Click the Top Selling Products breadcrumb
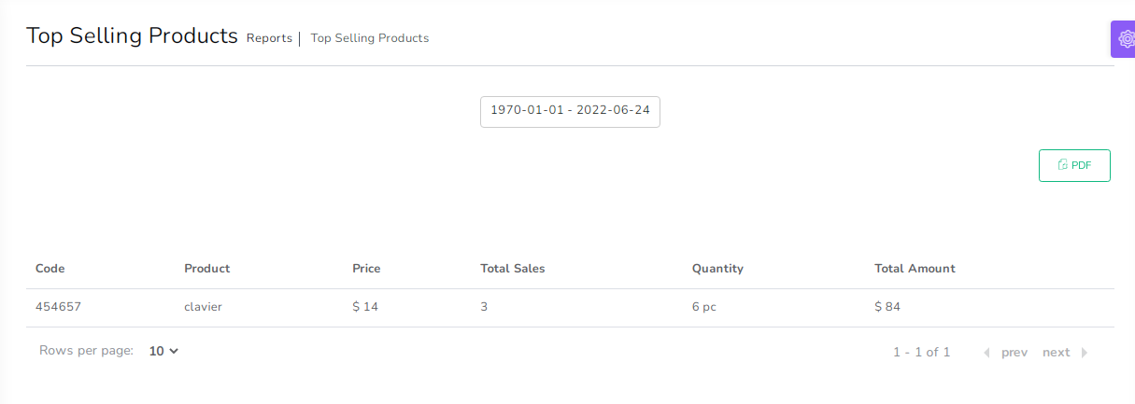The height and width of the screenshot is (404, 1135). [370, 38]
